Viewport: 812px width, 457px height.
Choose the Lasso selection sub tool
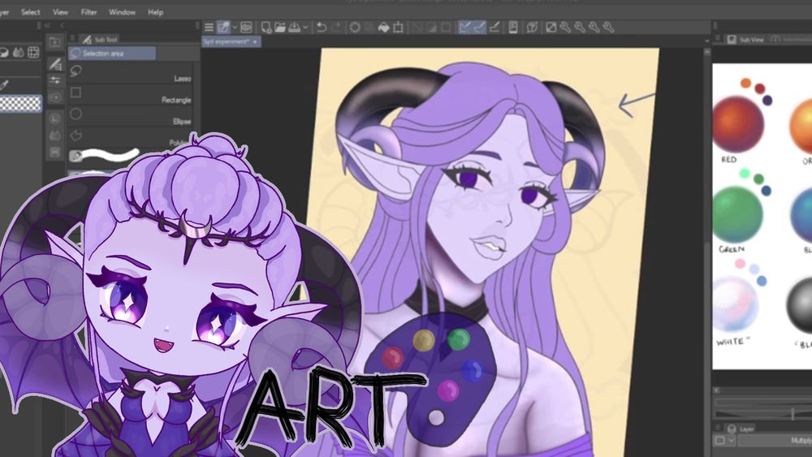click(132, 72)
